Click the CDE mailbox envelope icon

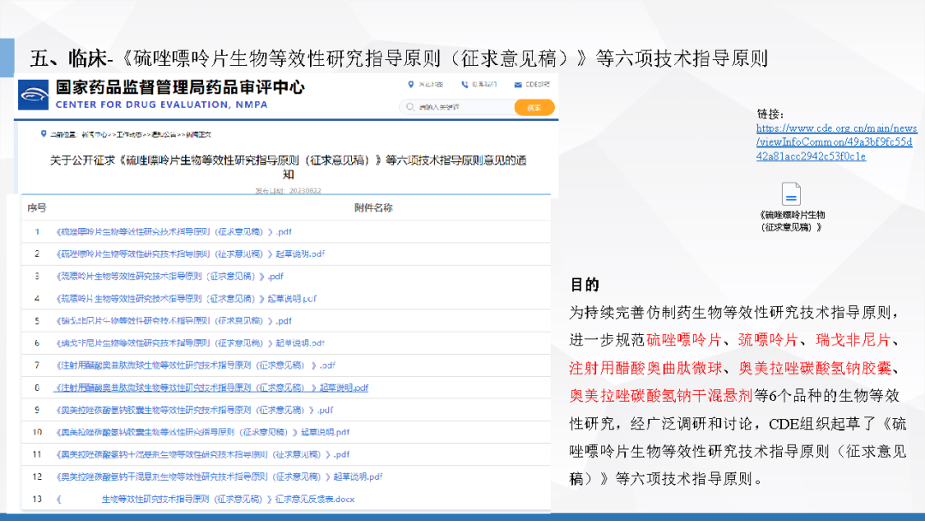click(x=518, y=85)
